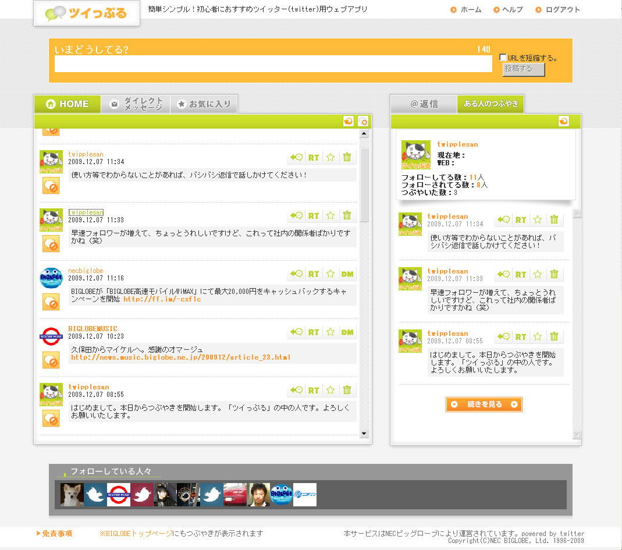
Task: Click the 投稿する button
Action: pos(524,69)
